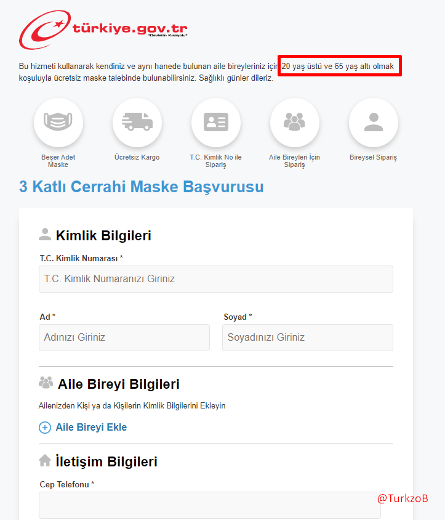The image size is (445, 520).
Task: Click the 'Soyad *' field label
Action: click(x=238, y=317)
